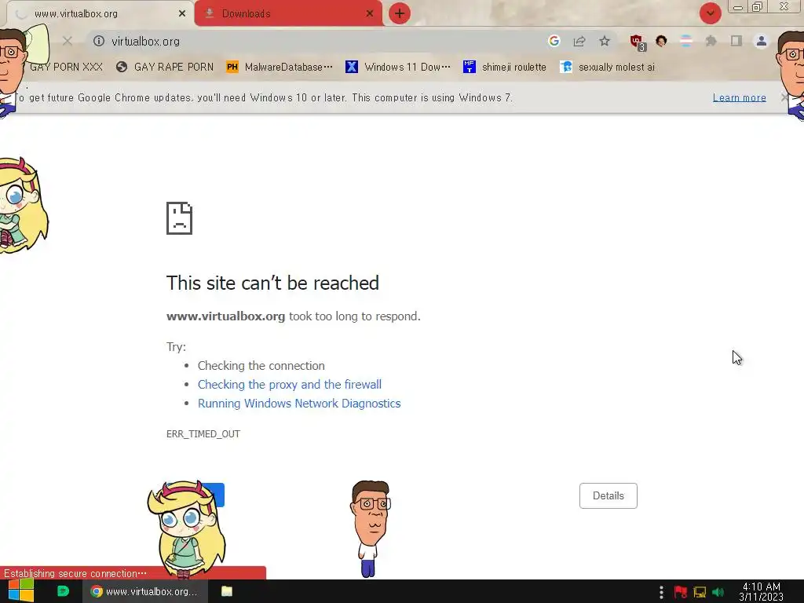Click the 'This site can't be reached' heading
804x603 pixels.
pyautogui.click(x=272, y=283)
